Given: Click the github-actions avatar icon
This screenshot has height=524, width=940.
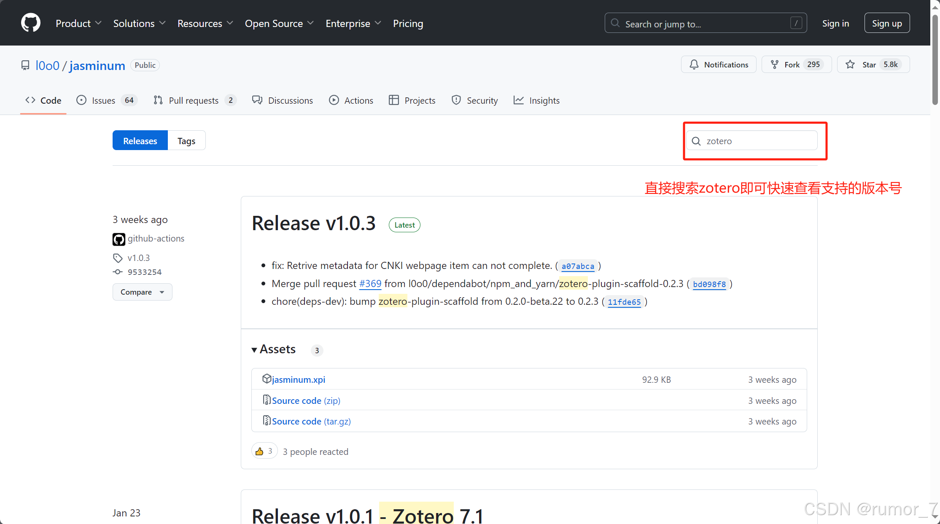Looking at the screenshot, I should point(119,239).
